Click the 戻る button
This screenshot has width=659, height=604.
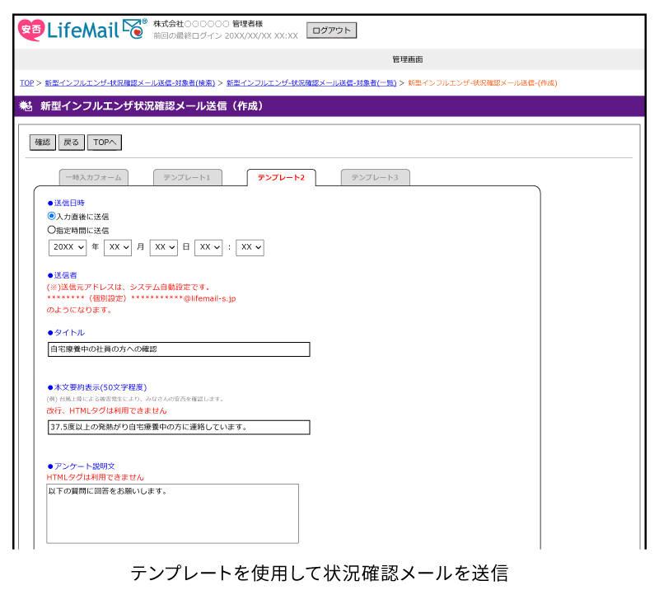click(72, 142)
